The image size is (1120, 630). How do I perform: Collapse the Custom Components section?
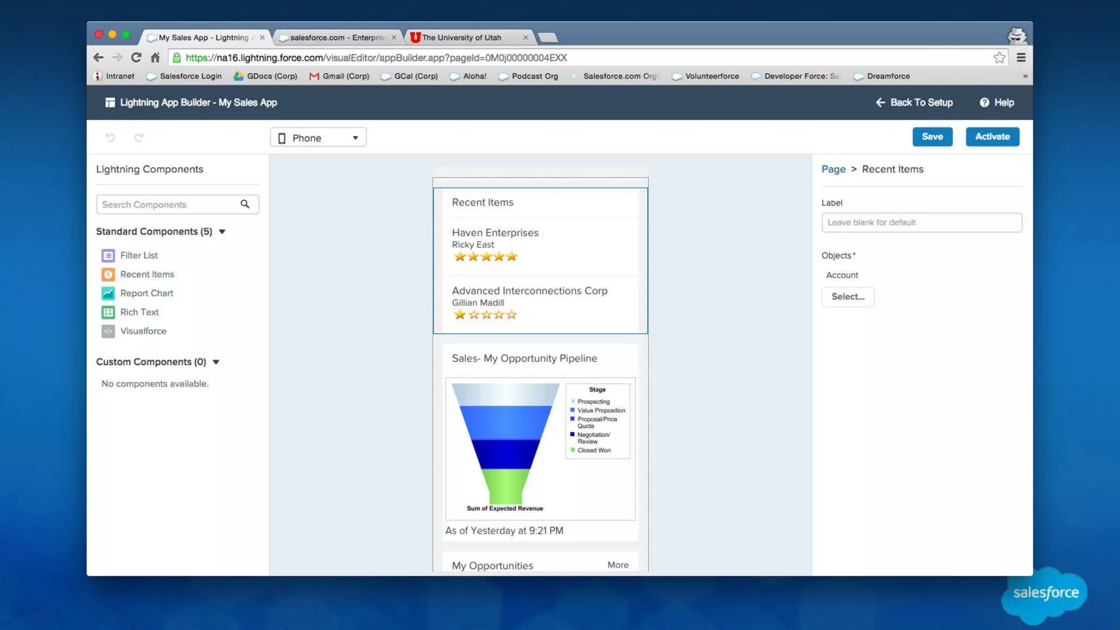coord(216,362)
